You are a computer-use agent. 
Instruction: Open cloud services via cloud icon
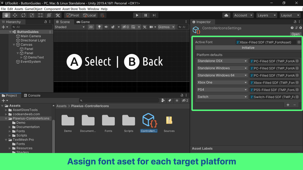pyautogui.click(x=226, y=15)
